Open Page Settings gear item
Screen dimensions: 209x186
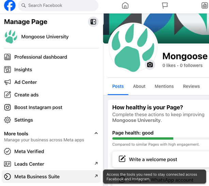[23, 120]
